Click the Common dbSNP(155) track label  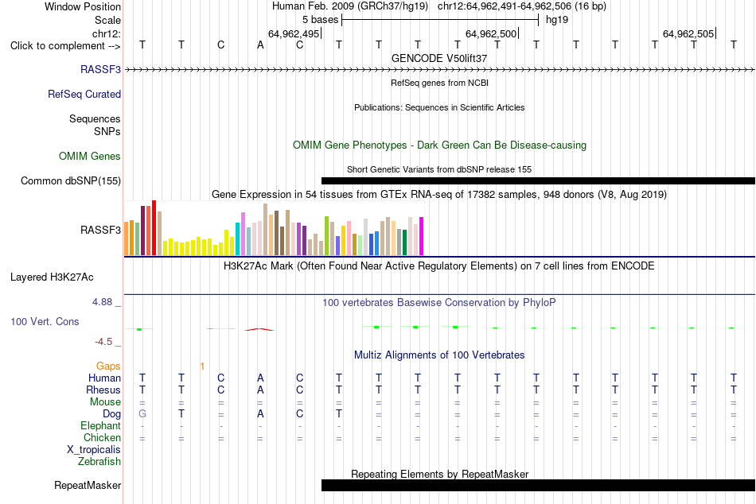pos(70,180)
